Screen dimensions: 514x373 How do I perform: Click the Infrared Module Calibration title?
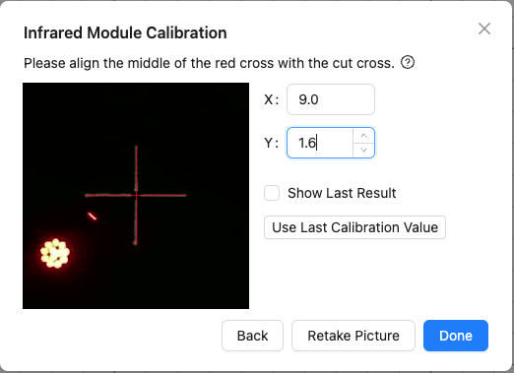(x=125, y=32)
